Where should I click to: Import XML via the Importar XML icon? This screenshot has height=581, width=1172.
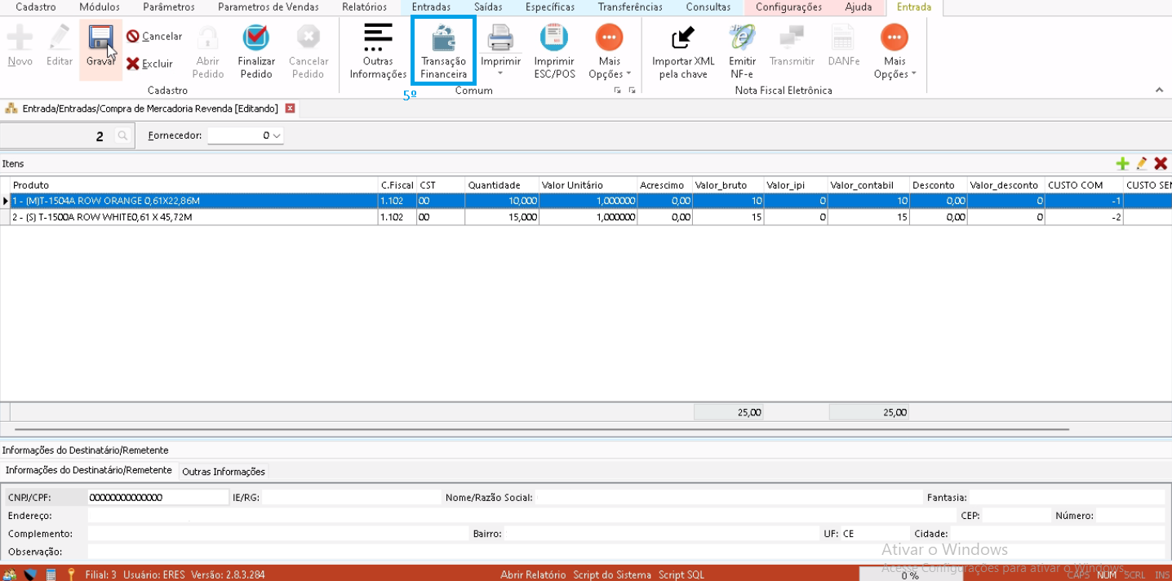coord(683,38)
